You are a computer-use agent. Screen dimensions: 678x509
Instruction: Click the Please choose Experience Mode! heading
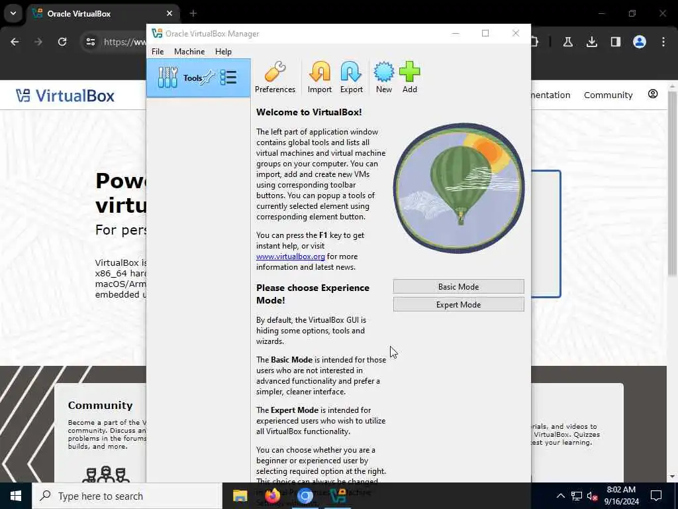click(x=313, y=294)
